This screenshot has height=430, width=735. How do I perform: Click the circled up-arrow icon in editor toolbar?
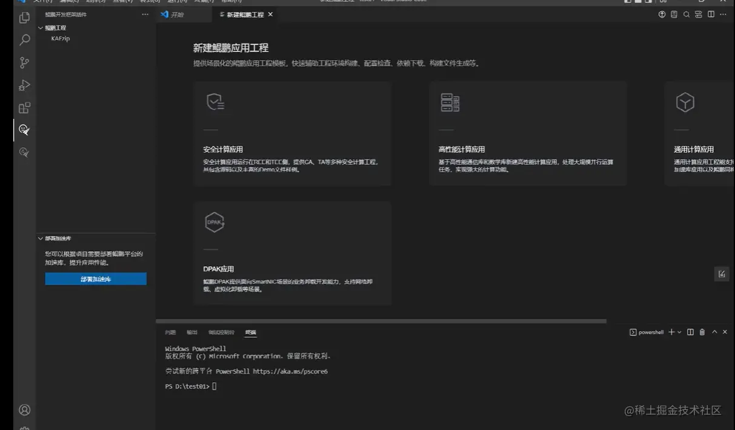tap(662, 15)
